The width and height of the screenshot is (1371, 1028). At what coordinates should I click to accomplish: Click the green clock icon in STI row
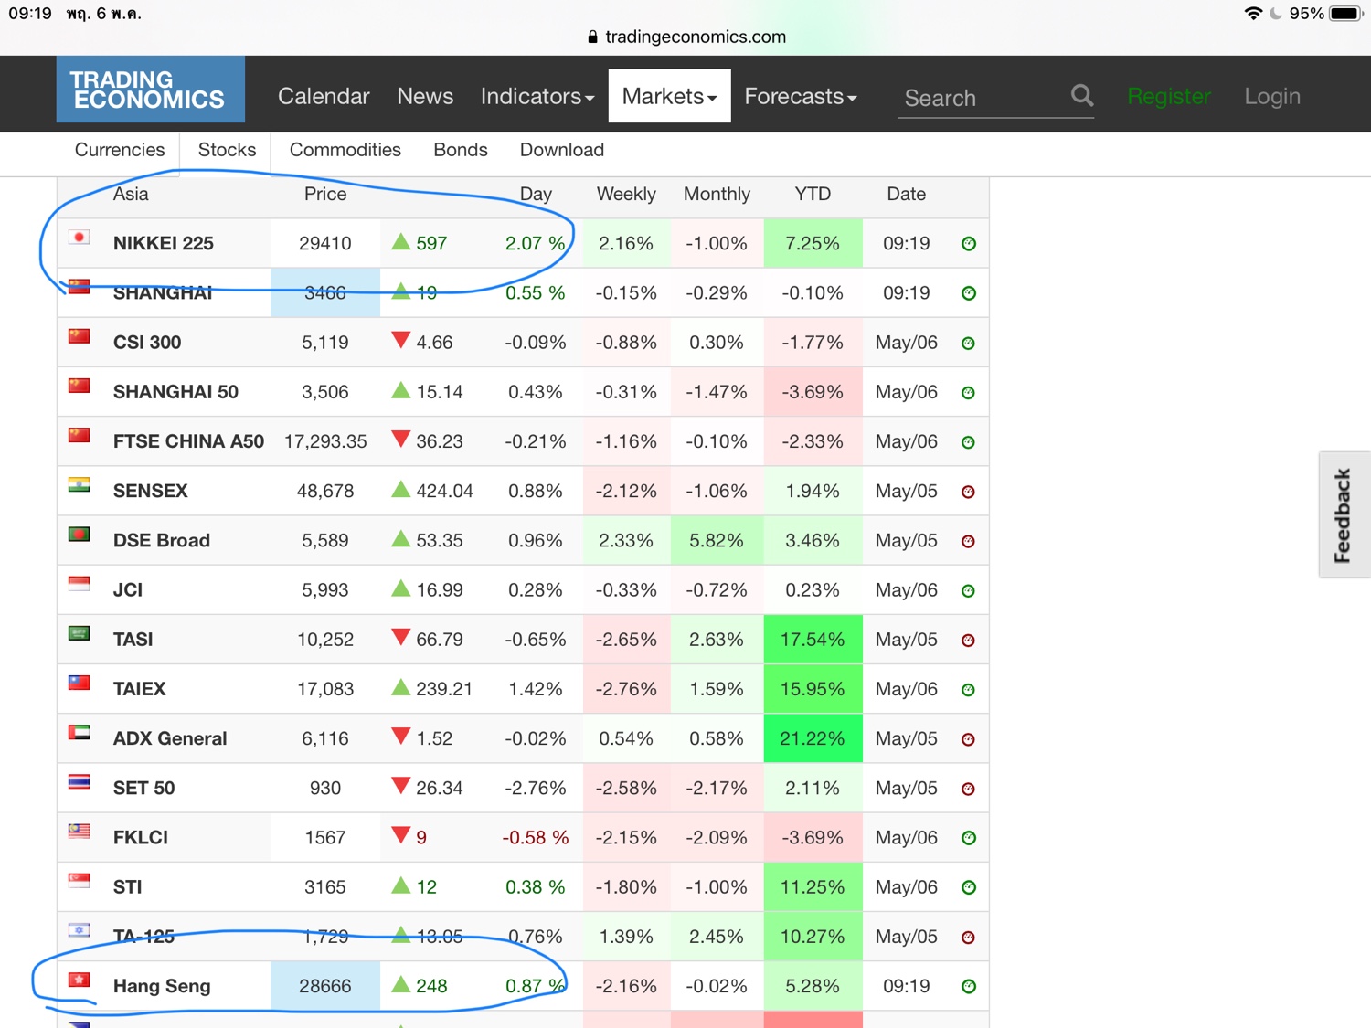[969, 887]
